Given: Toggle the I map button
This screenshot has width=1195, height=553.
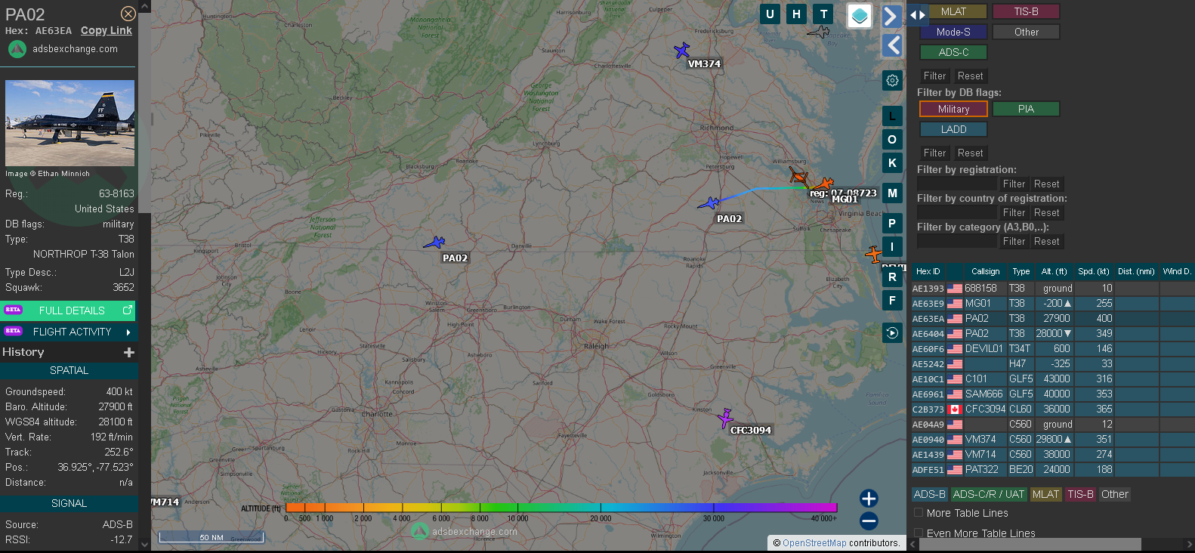Looking at the screenshot, I should 892,247.
